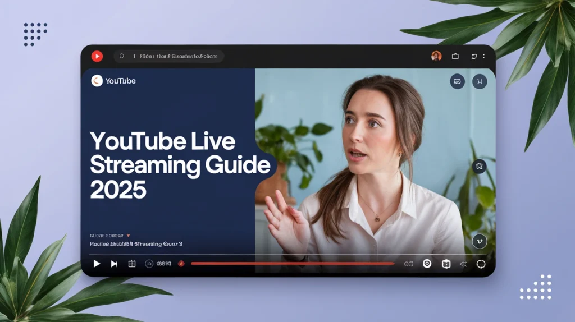The width and height of the screenshot is (575, 322).
Task: Click the second round overlay button at the video's top right
Action: [480, 81]
